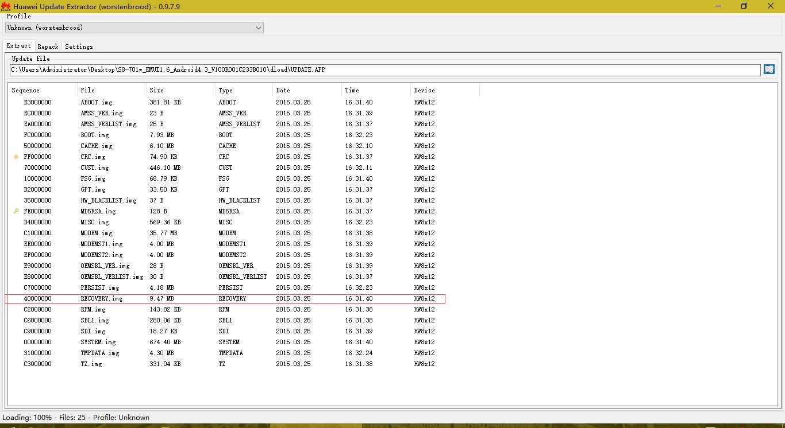Select the SYSTEM.img file
This screenshot has height=428, width=785.
click(98, 342)
